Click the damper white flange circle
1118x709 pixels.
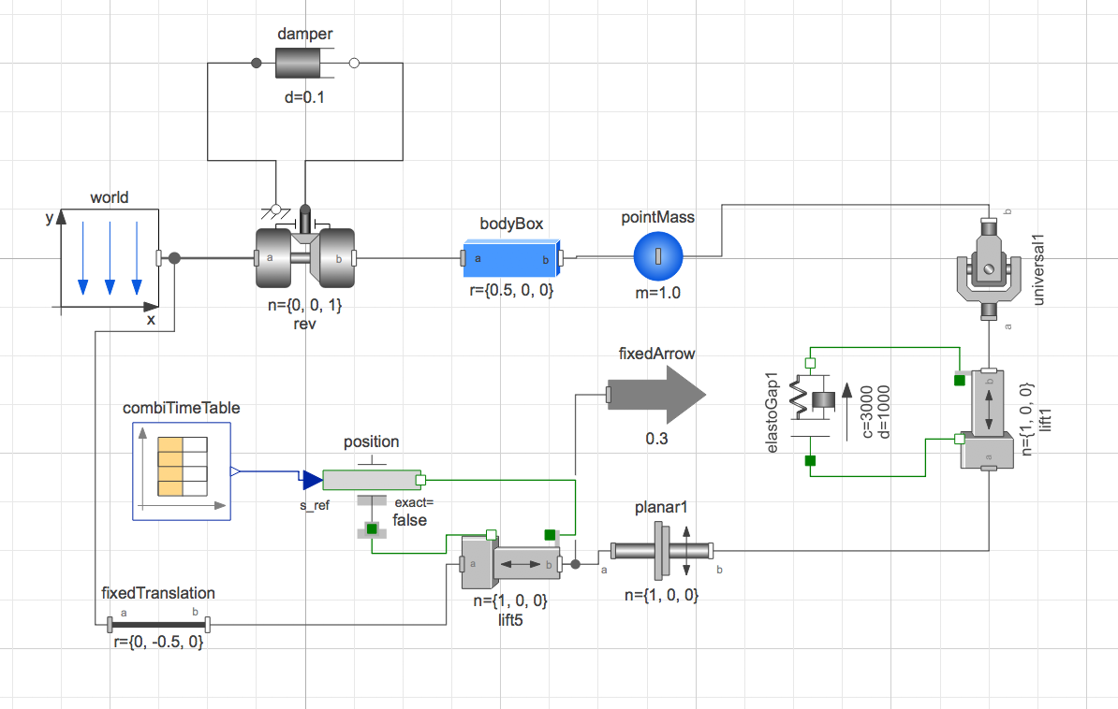click(x=354, y=64)
